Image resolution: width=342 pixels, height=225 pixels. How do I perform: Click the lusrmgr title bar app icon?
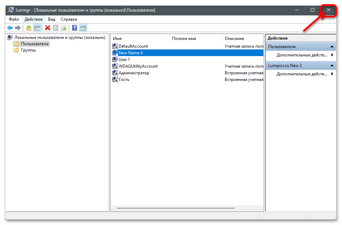point(11,10)
